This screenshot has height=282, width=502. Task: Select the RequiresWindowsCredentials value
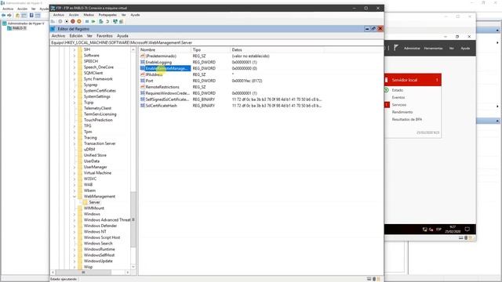(x=167, y=93)
